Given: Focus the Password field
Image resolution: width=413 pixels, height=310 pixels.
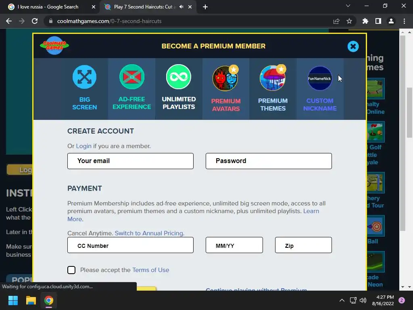Looking at the screenshot, I should coord(269,161).
